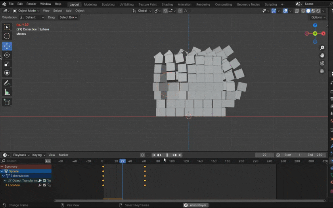Click the End frame field

[x=315, y=155]
